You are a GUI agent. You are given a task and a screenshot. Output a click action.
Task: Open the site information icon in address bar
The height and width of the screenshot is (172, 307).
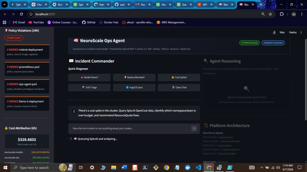tap(31, 14)
